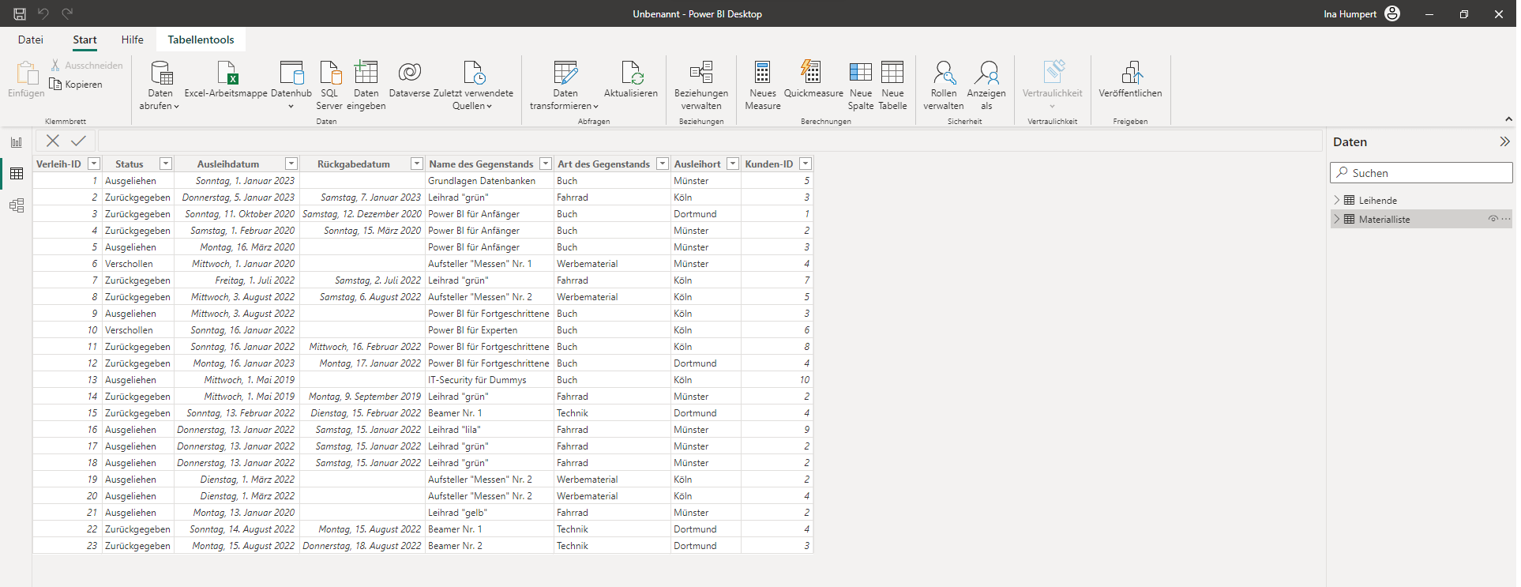Open Kunden-ID column filter dropdown
The width and height of the screenshot is (1521, 587).
pyautogui.click(x=806, y=164)
